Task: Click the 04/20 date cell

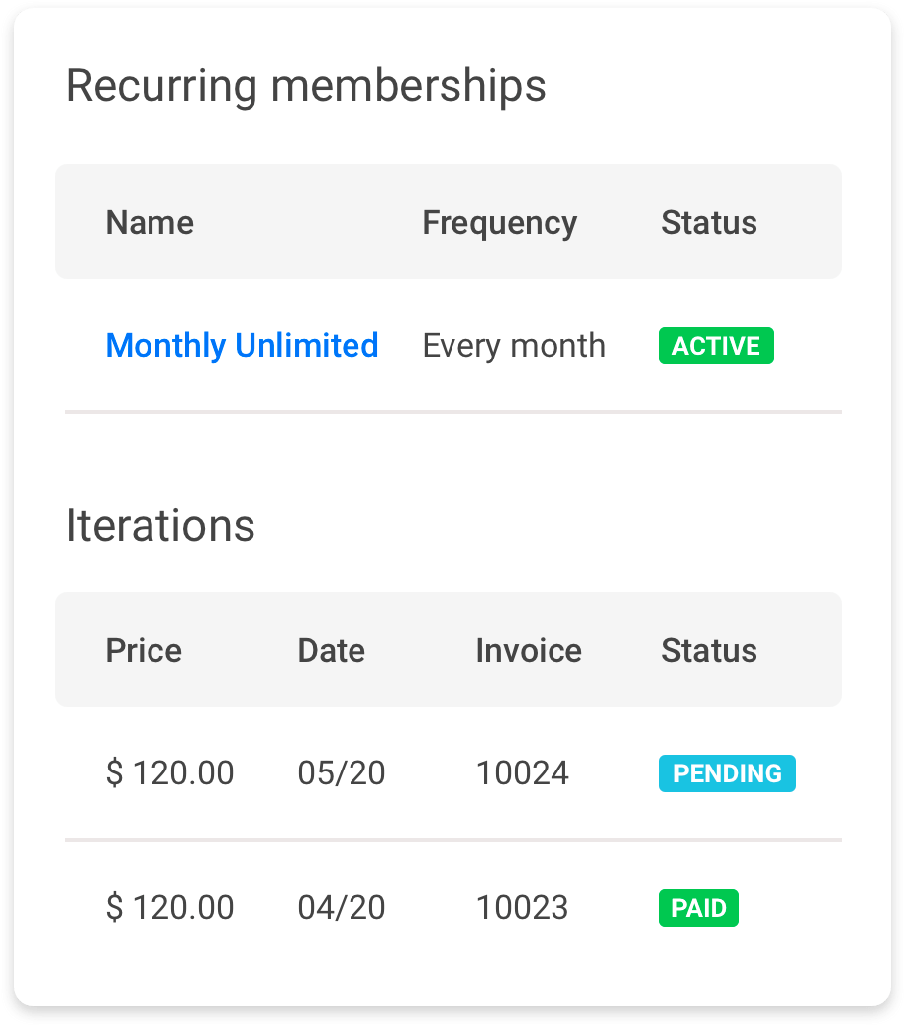Action: coord(341,907)
